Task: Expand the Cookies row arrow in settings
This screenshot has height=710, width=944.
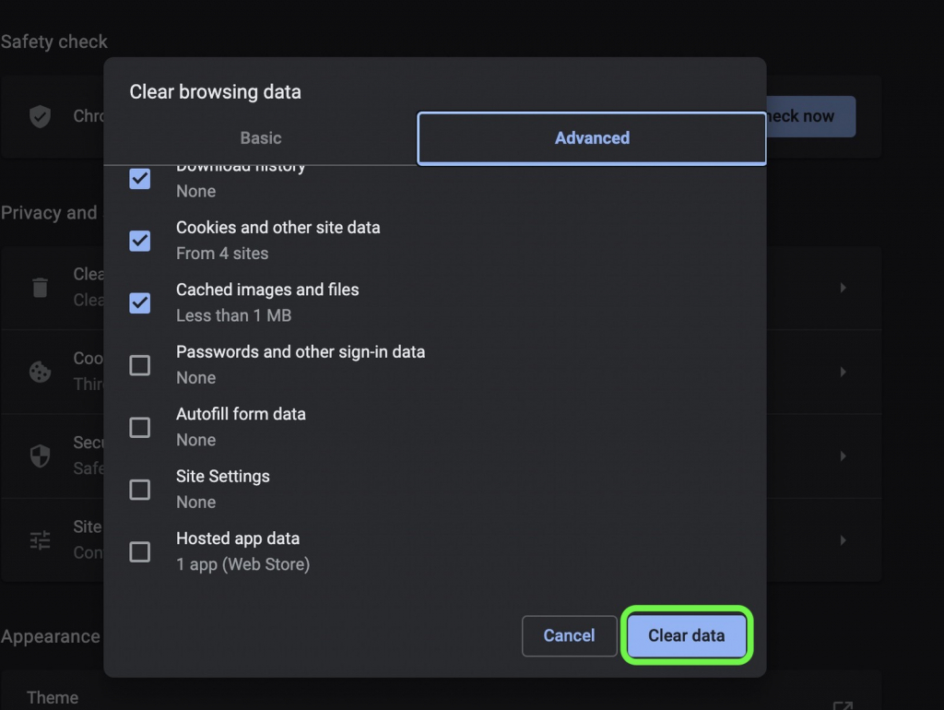Action: (843, 373)
